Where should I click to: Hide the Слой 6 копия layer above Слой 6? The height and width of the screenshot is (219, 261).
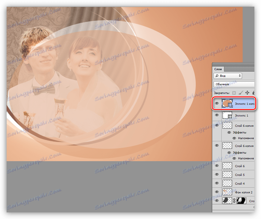tap(217, 145)
